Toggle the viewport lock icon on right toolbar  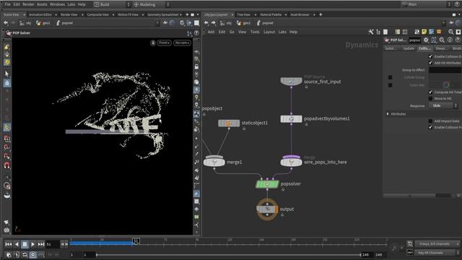(x=196, y=67)
